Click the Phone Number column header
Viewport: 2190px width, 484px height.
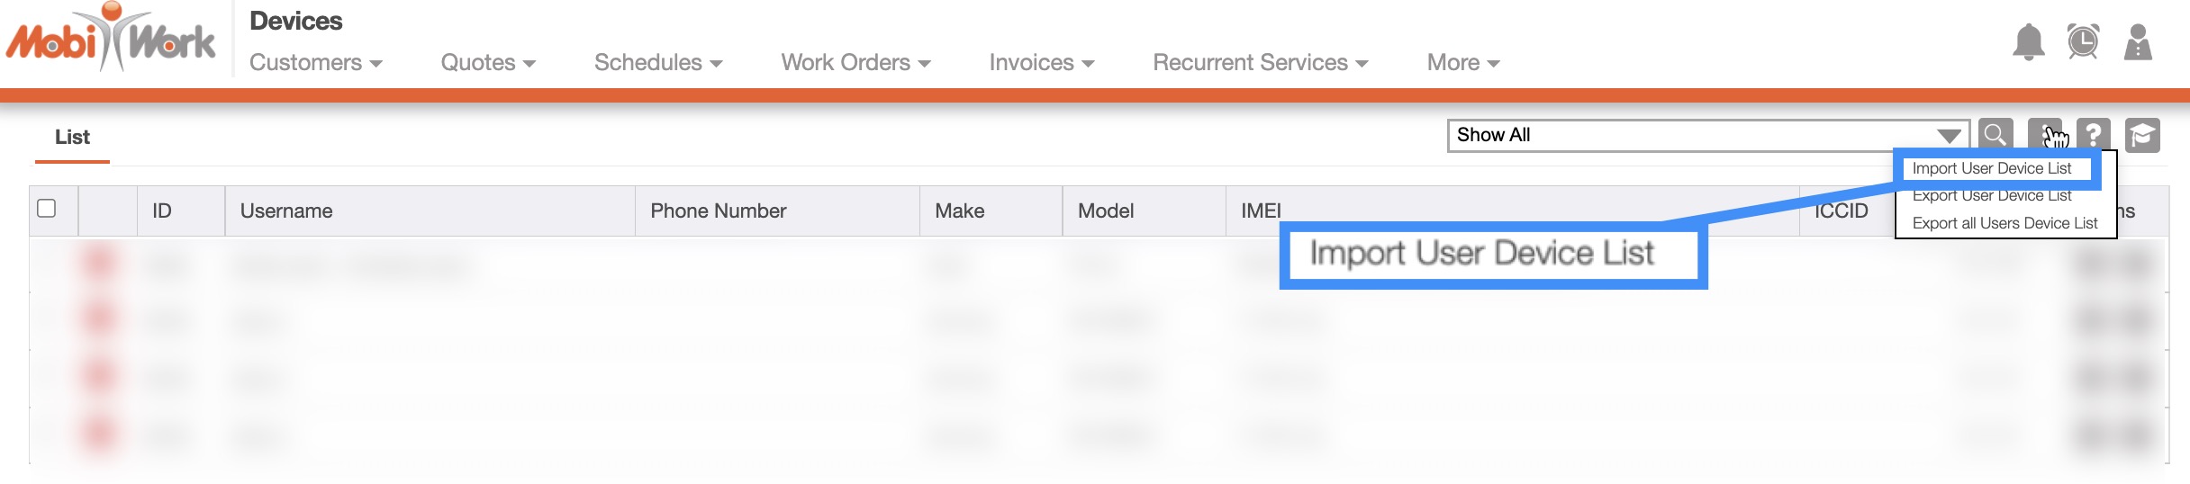[718, 211]
